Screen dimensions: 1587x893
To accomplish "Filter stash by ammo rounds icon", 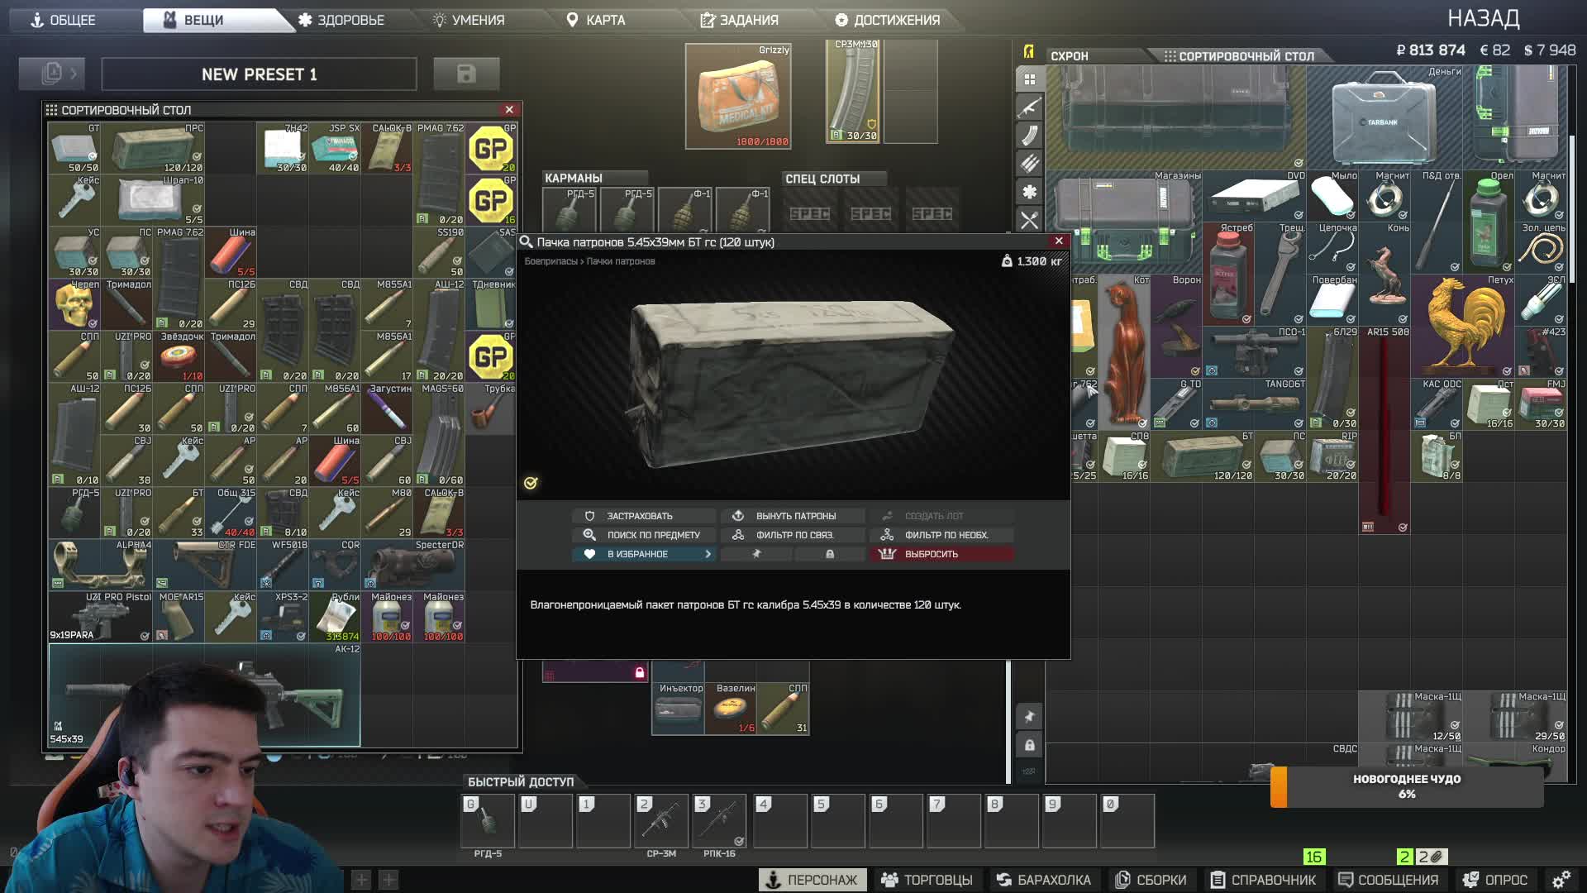I will (x=1029, y=164).
